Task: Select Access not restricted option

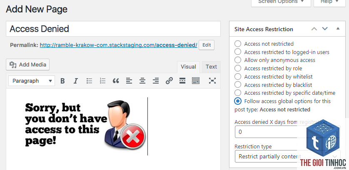Action: [x=238, y=44]
